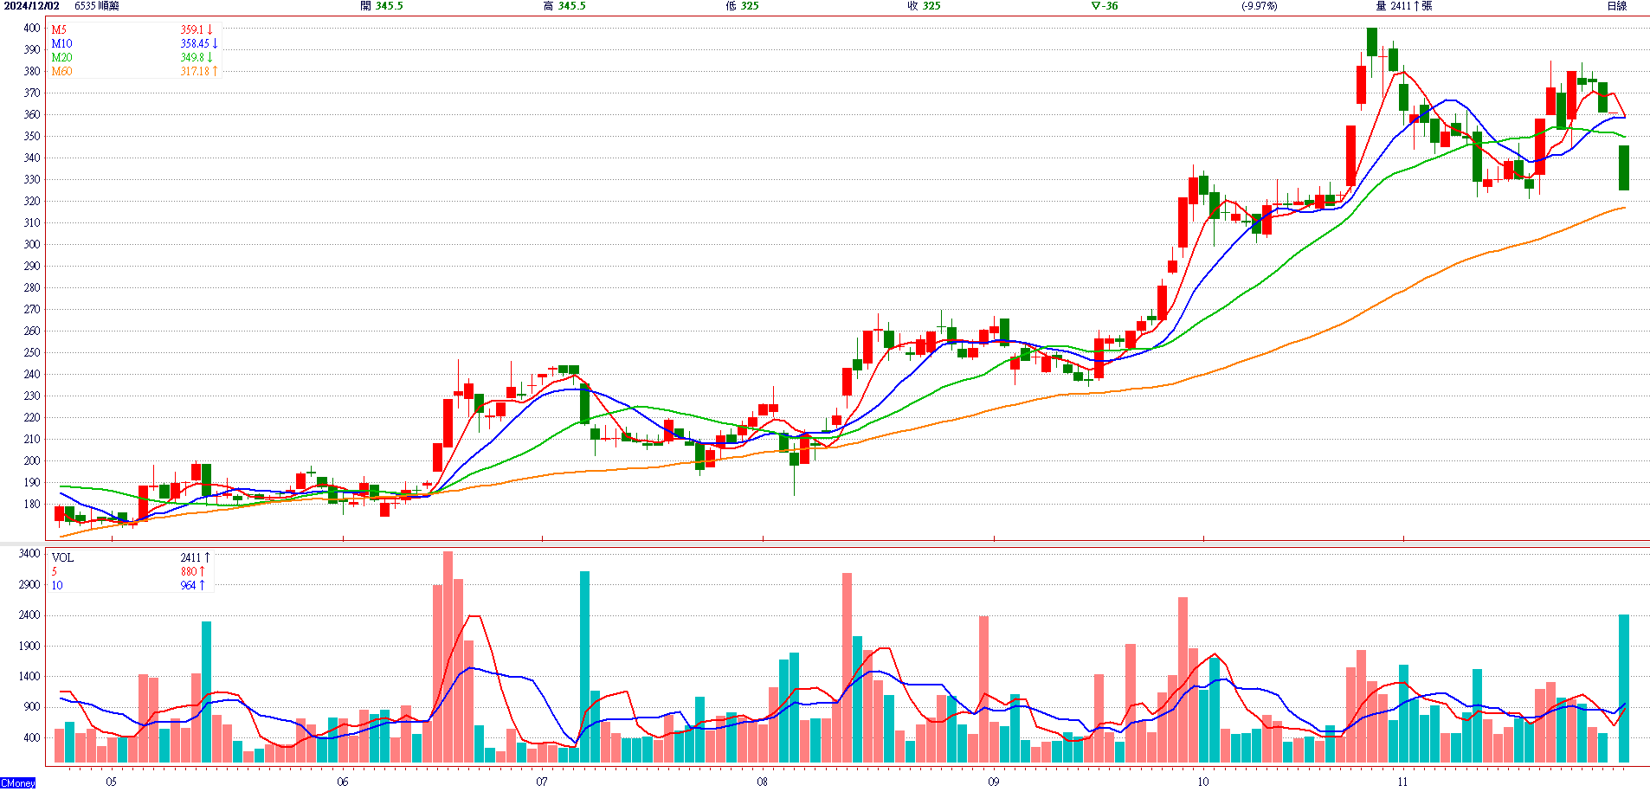Select the green M20 legend entry
Image resolution: width=1650 pixels, height=798 pixels.
point(61,57)
